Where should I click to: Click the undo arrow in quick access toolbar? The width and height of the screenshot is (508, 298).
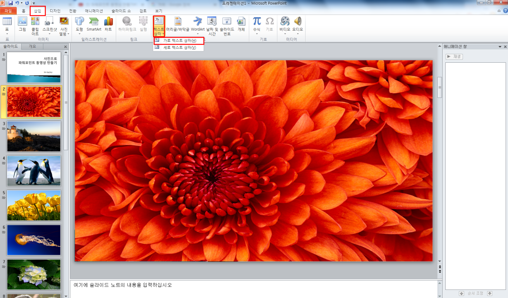[17, 3]
